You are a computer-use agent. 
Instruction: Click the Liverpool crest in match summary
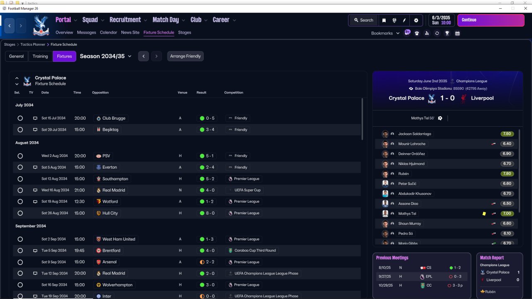pos(463,98)
